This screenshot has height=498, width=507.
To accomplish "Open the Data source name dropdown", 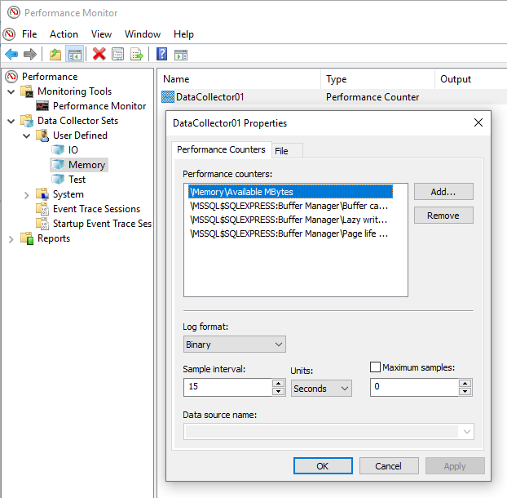I will point(328,431).
